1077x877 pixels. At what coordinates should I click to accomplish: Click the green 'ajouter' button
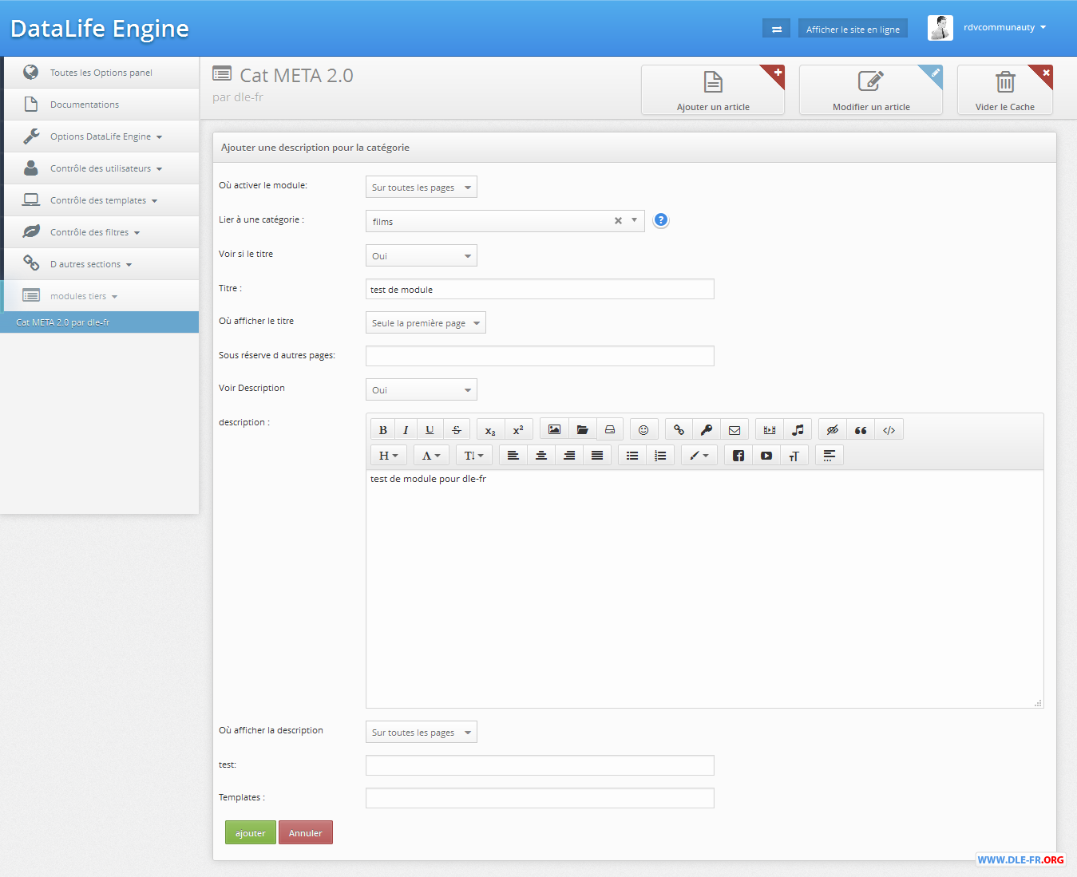pyautogui.click(x=251, y=832)
